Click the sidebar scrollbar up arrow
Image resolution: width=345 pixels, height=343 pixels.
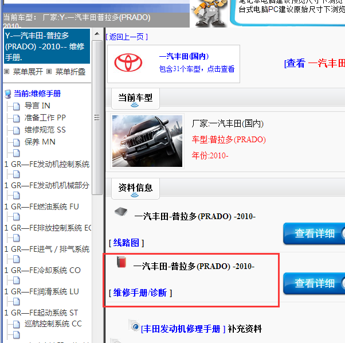pos(97,34)
